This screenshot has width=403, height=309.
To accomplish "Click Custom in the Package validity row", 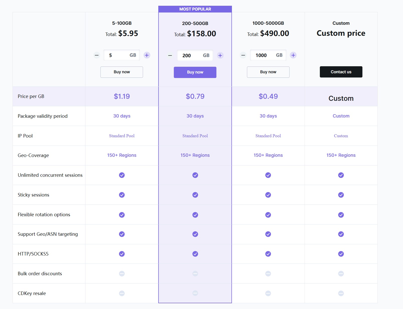I will point(341,116).
